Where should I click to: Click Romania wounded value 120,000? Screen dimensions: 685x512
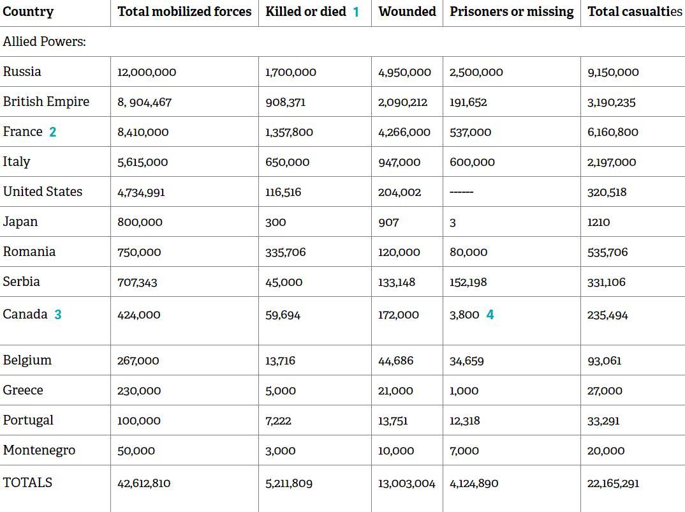pos(399,252)
